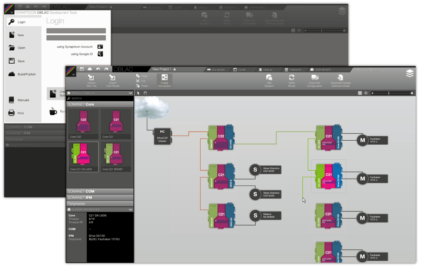Select the Core C22 module thumbnail

83,124
